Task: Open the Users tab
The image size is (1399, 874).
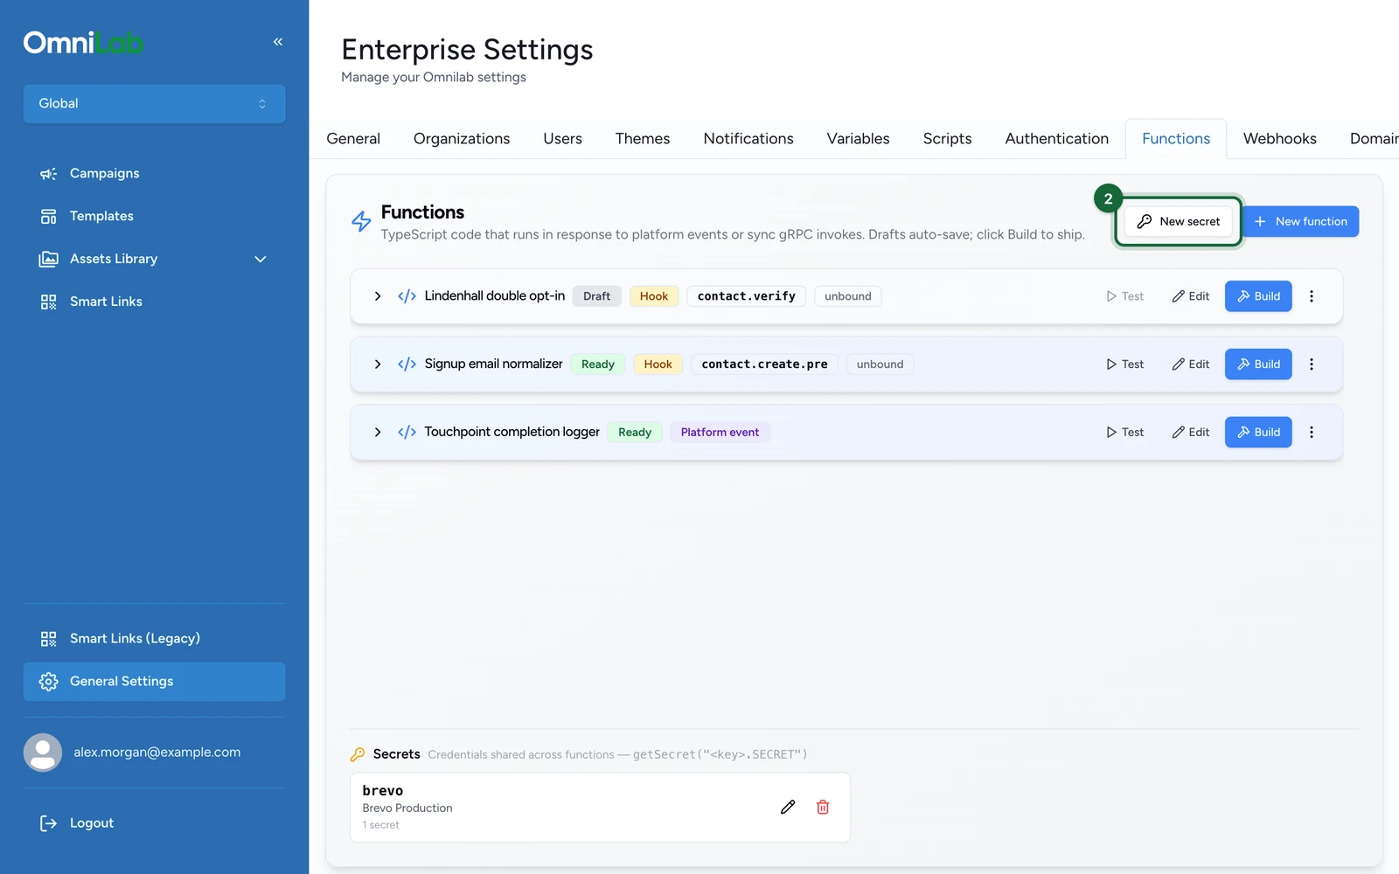Action: pyautogui.click(x=562, y=139)
